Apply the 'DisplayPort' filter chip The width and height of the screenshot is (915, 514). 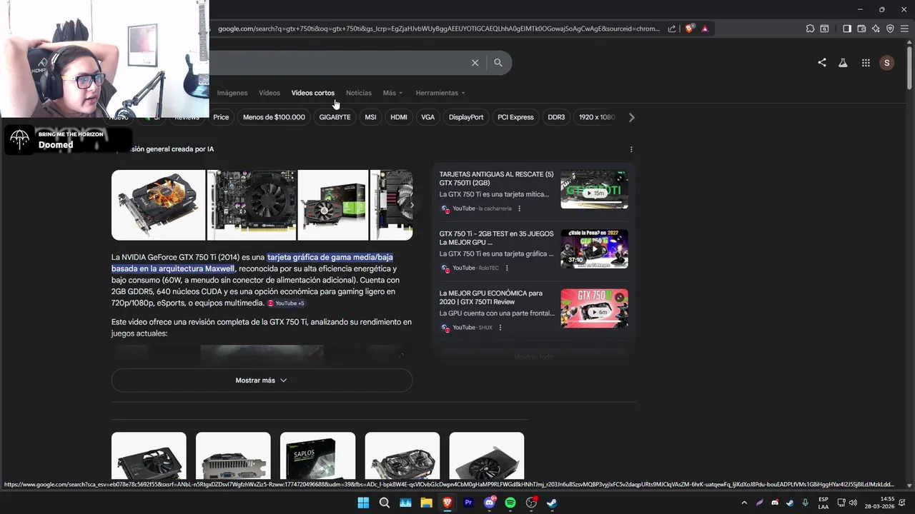pos(466,117)
